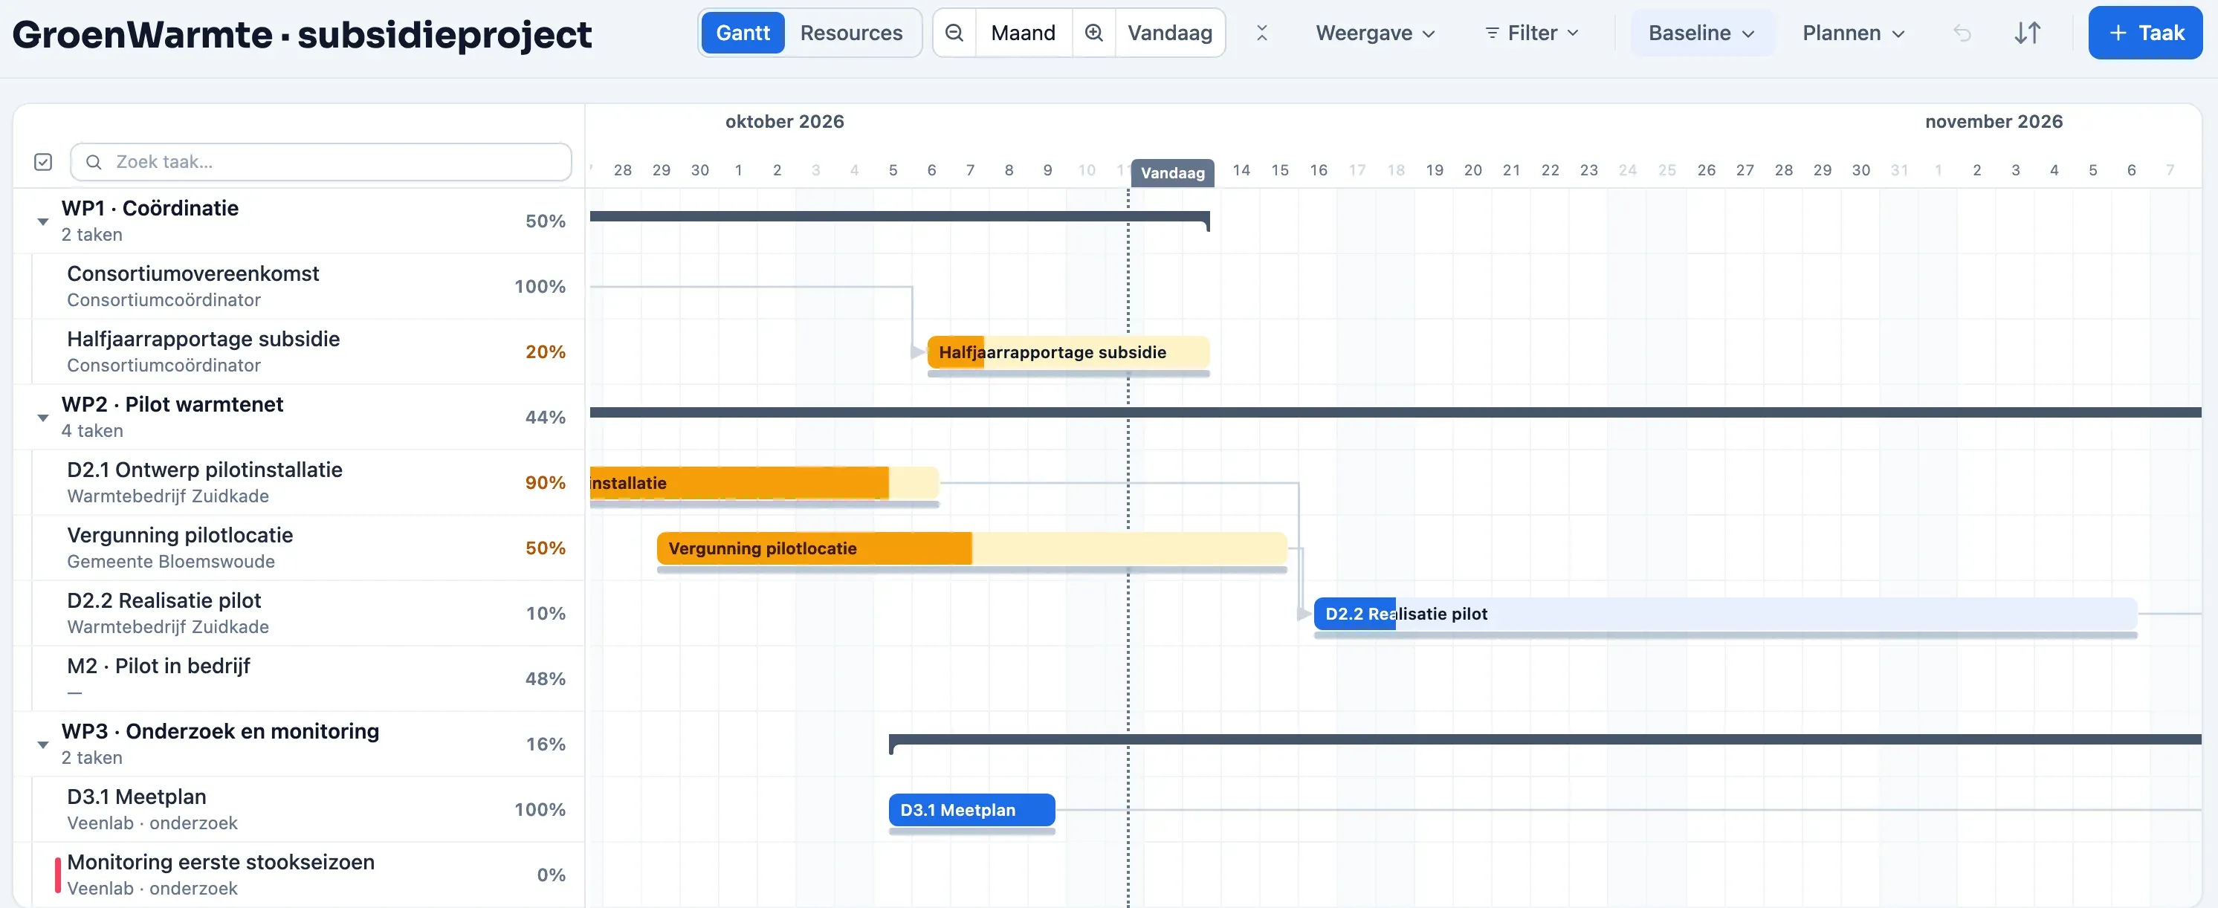This screenshot has width=2218, height=908.
Task: Jump to Vandaag in the toolbar
Action: 1169,33
